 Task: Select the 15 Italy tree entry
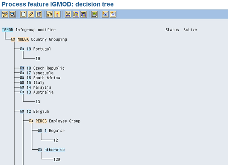pos(36,82)
